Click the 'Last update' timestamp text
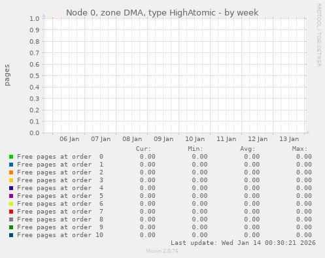325x258 pixels. [243, 243]
